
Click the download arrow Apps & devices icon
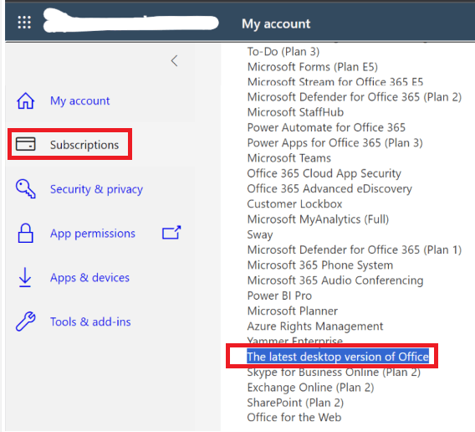25,277
